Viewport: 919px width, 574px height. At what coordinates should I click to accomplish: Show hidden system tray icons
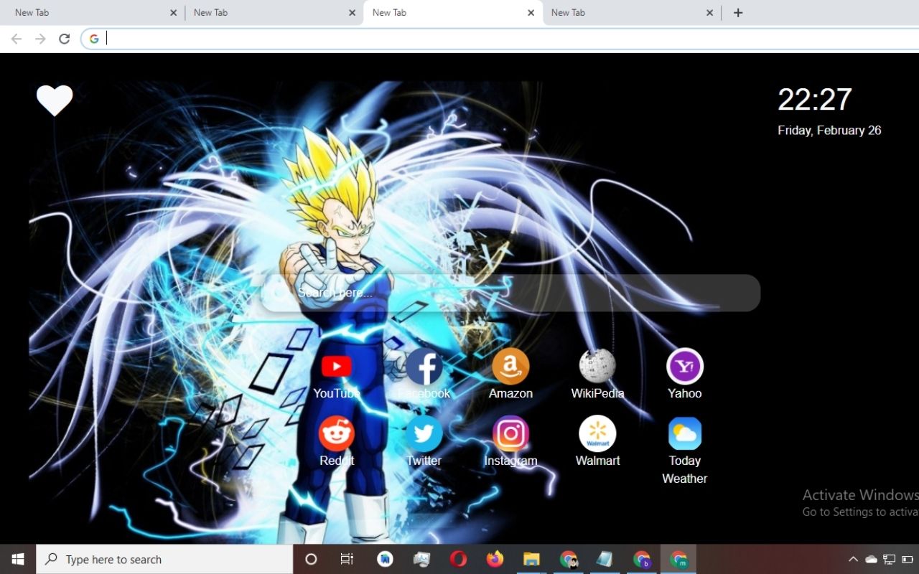(x=853, y=559)
